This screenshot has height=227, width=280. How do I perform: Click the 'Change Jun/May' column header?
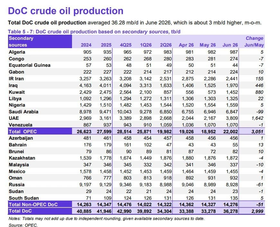pyautogui.click(x=254, y=41)
